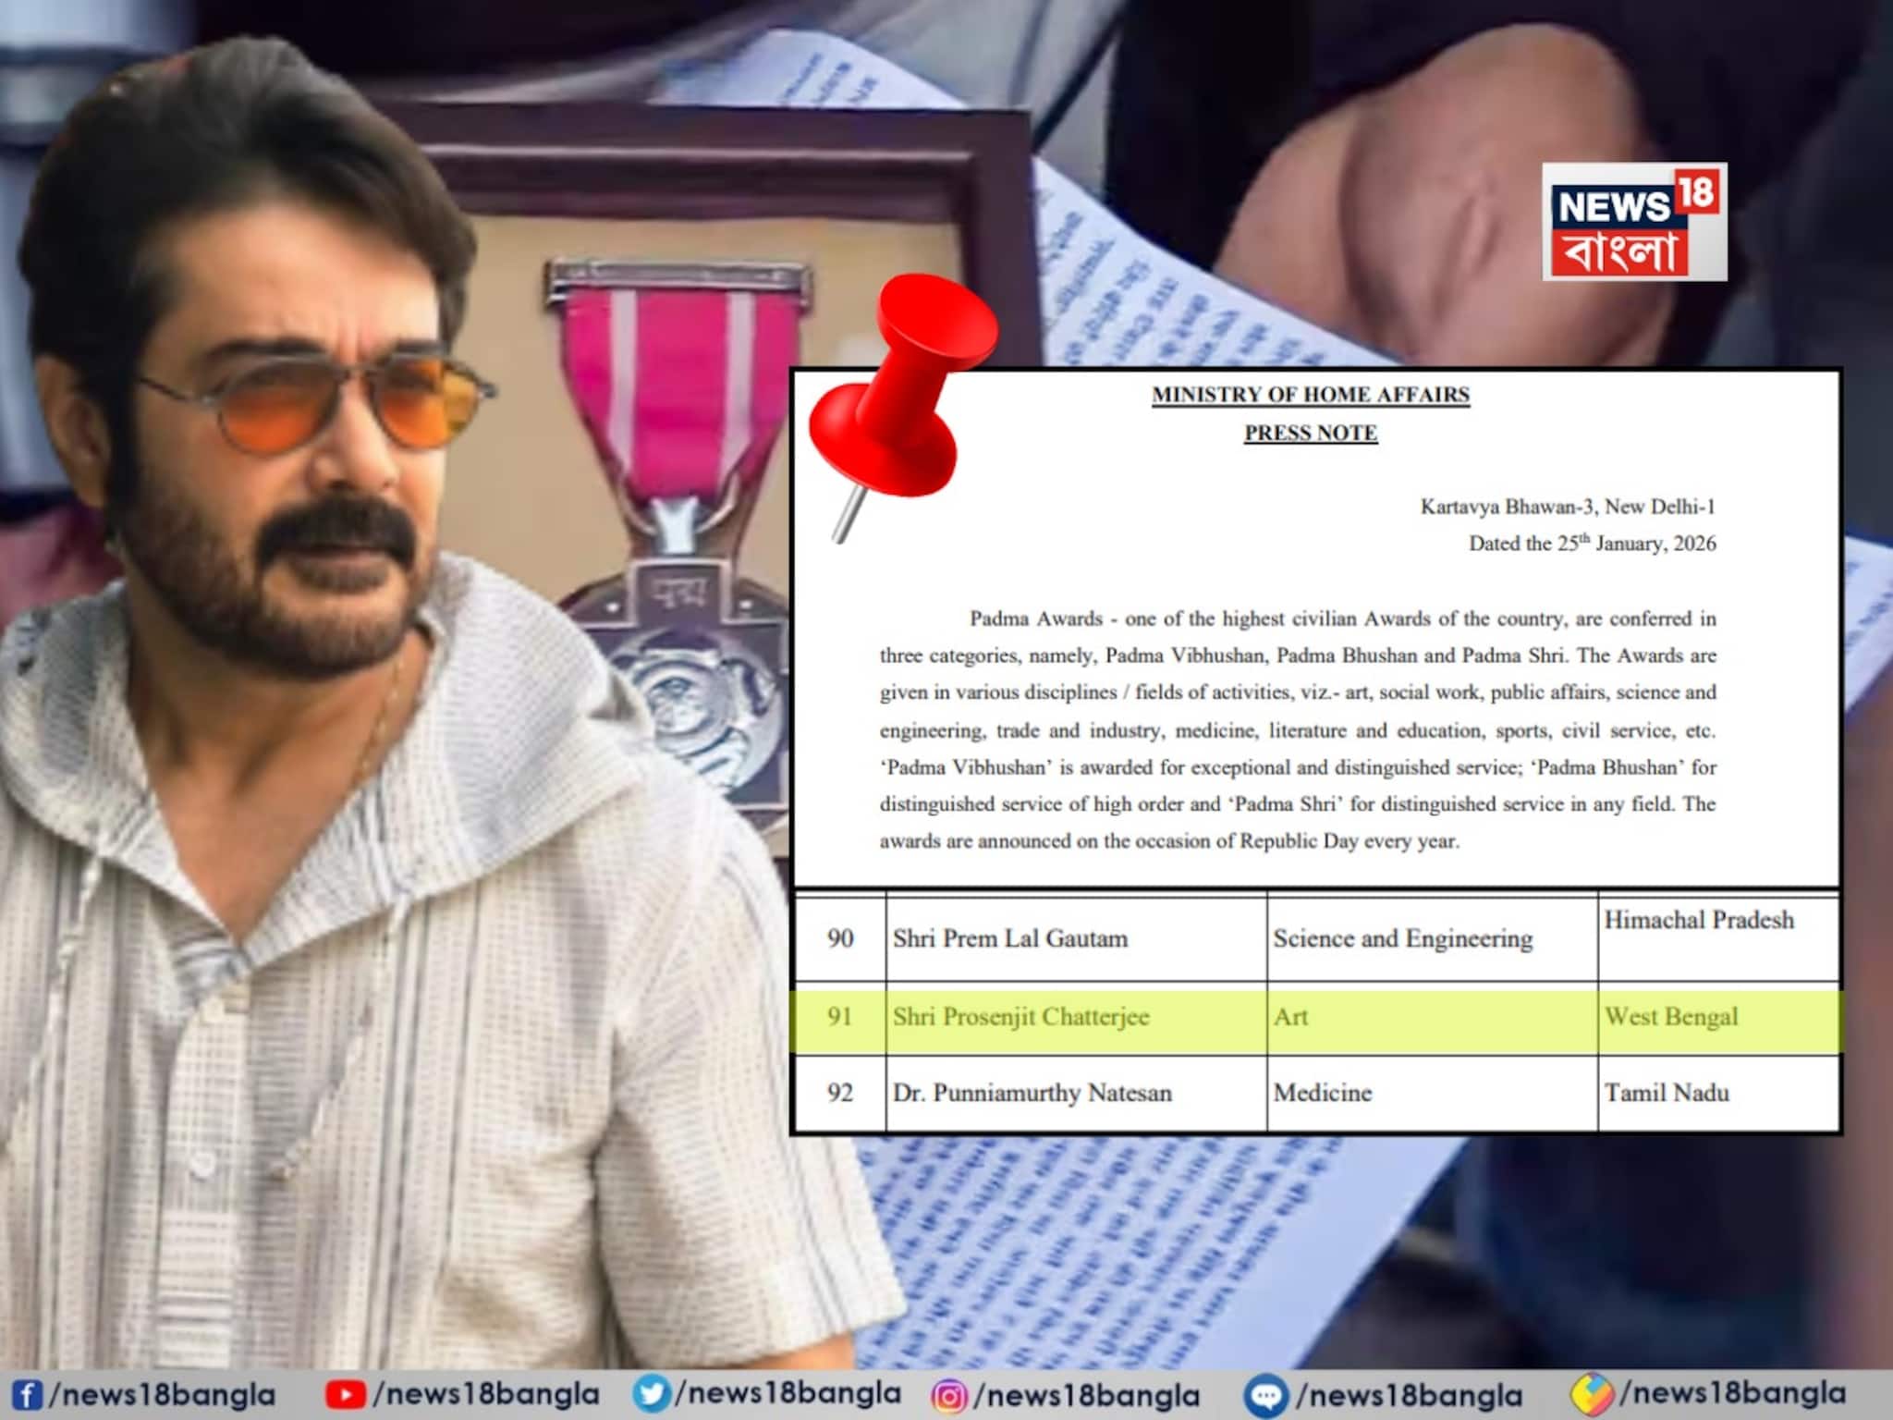Click the News18 Bangla logo
This screenshot has height=1420, width=1893.
pos(1633,222)
